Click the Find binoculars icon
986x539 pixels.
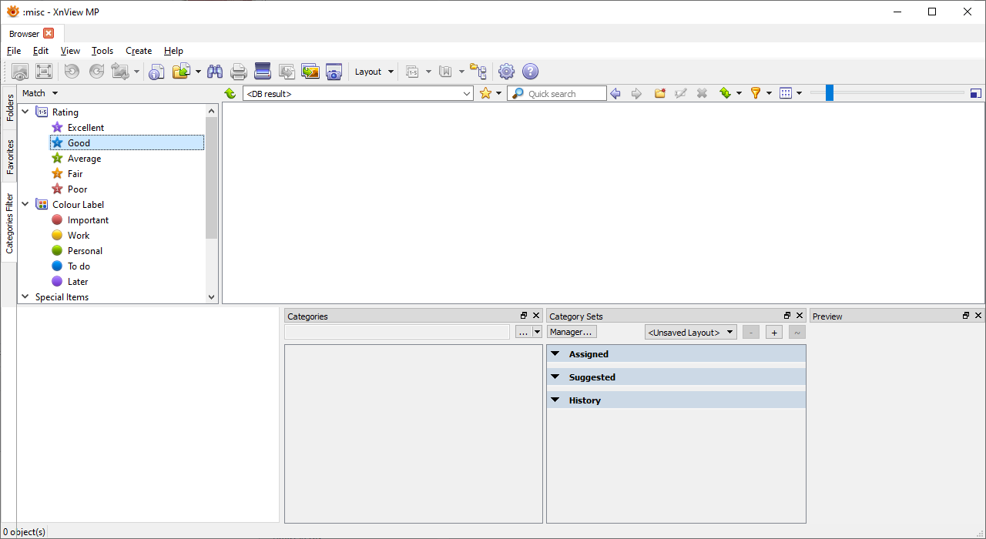[215, 72]
